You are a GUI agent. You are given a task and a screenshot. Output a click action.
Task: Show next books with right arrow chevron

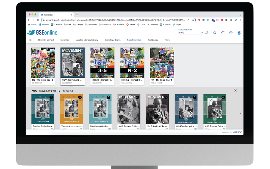coord(240,113)
